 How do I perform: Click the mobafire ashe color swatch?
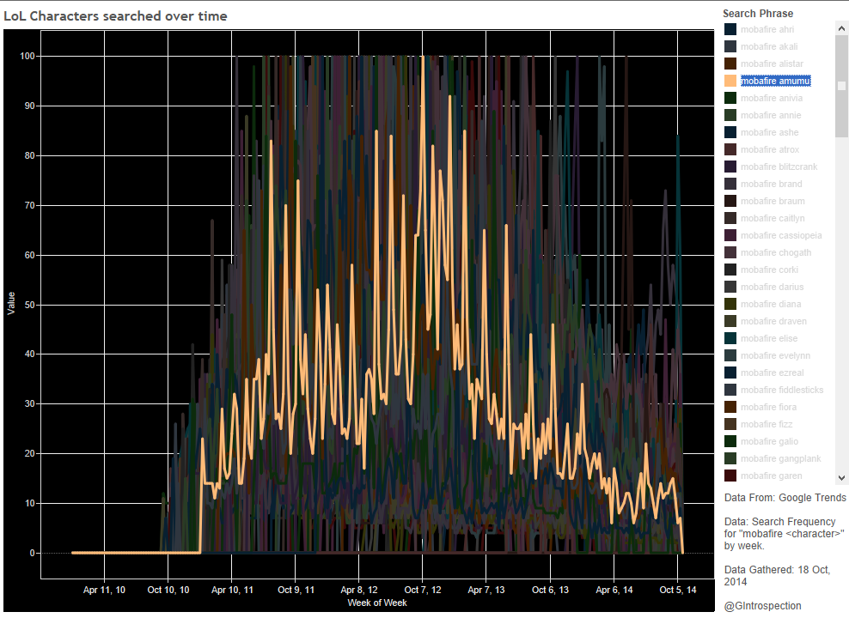(x=730, y=132)
